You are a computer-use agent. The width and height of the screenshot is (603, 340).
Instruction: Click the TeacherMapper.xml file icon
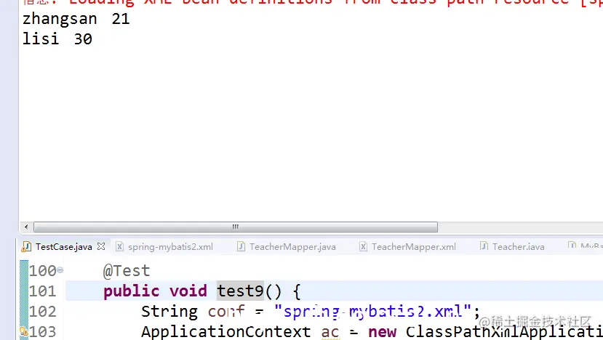pos(363,246)
